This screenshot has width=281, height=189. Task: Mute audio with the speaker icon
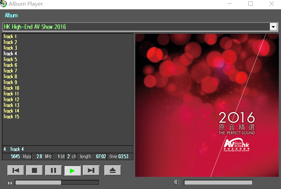(177, 182)
